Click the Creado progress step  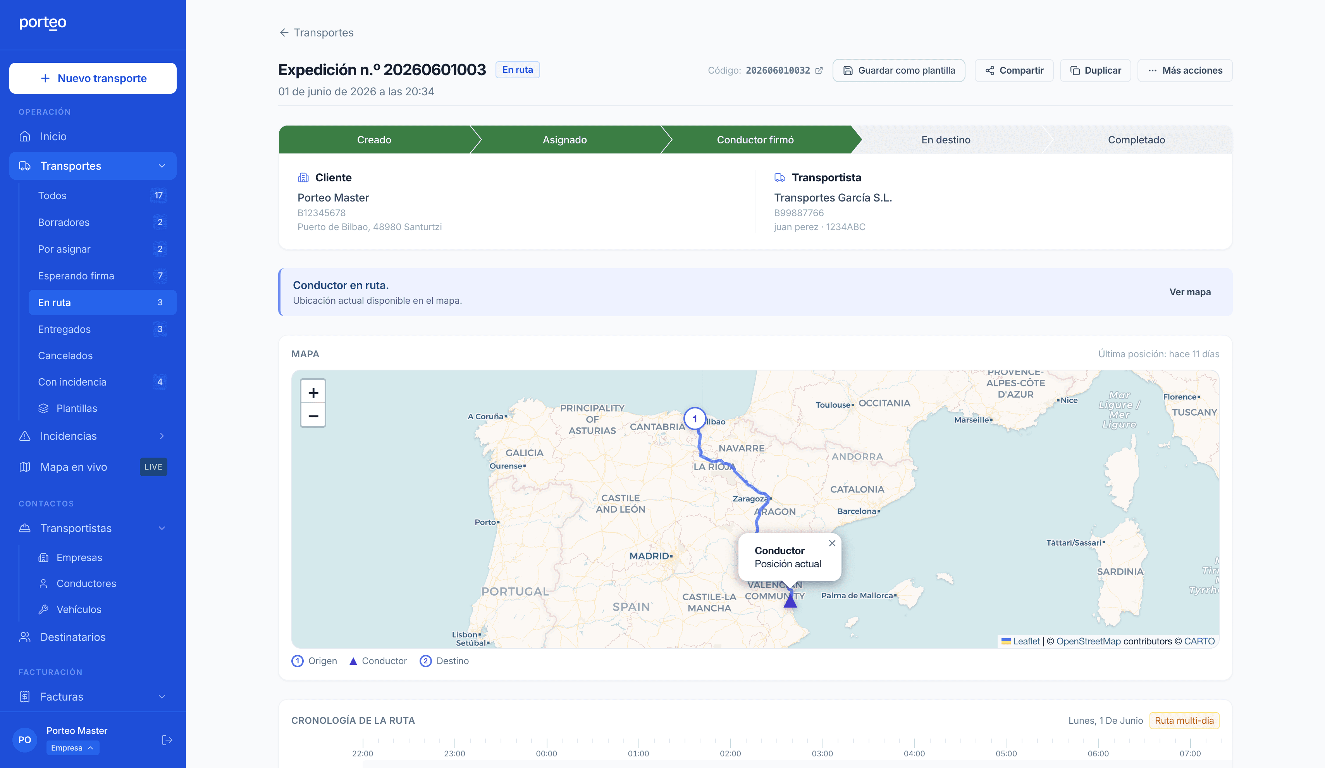(x=374, y=140)
